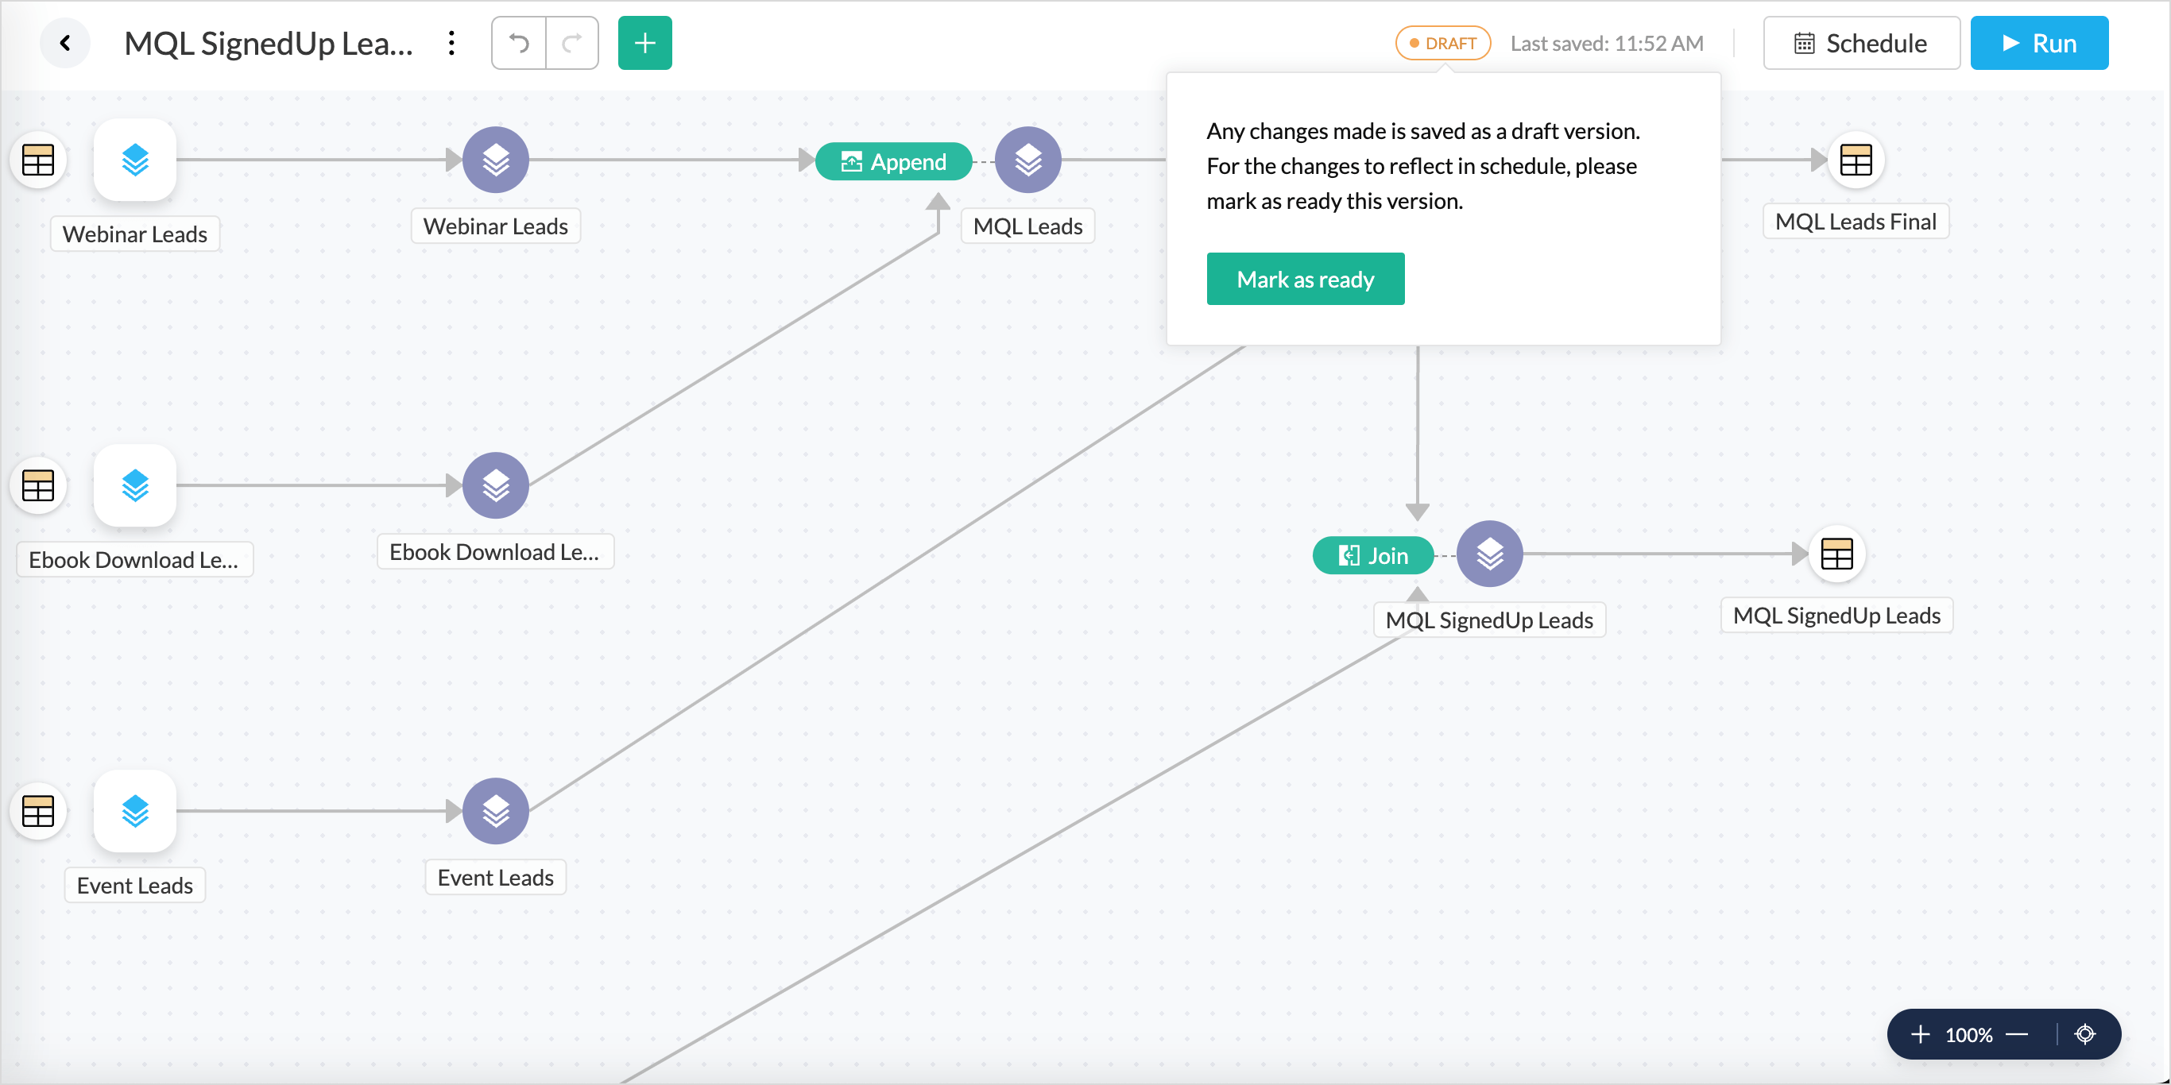Click the Webinar Leads label under purple stage
The image size is (2171, 1085).
click(496, 226)
